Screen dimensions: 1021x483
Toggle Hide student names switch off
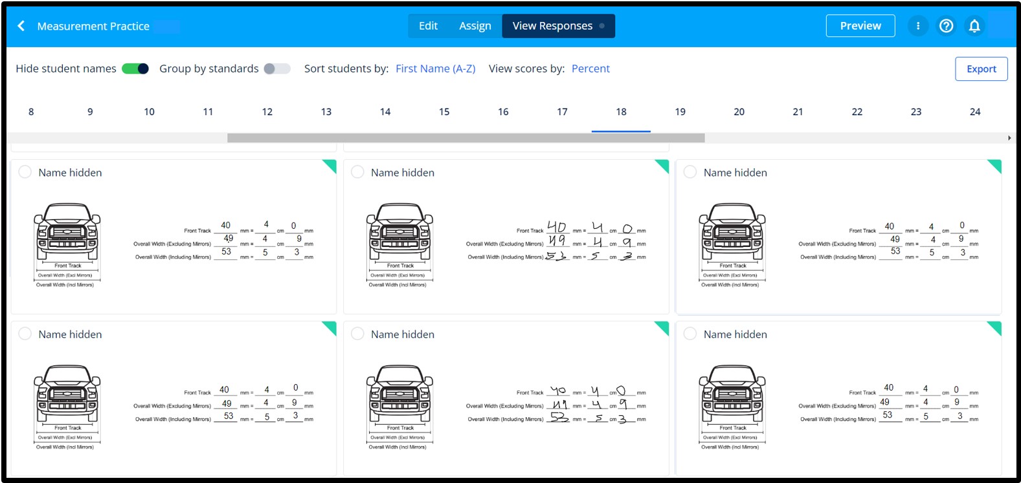pyautogui.click(x=135, y=69)
